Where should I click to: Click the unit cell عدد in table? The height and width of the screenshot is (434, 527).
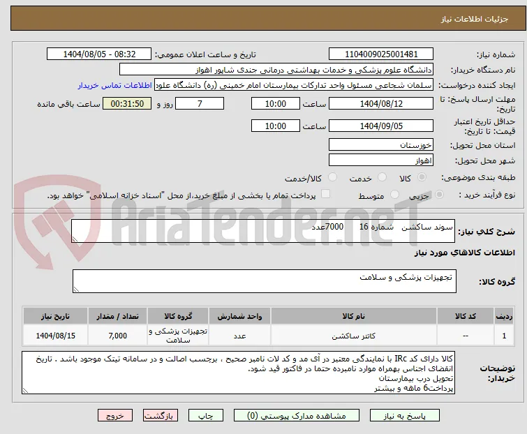click(x=239, y=336)
